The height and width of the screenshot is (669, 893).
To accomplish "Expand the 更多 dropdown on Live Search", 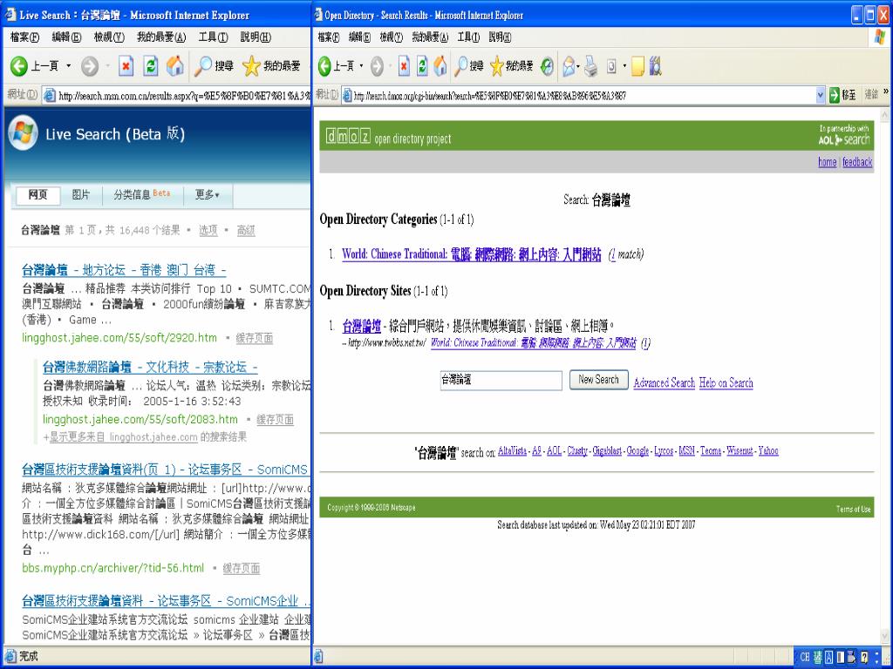I will pos(208,195).
